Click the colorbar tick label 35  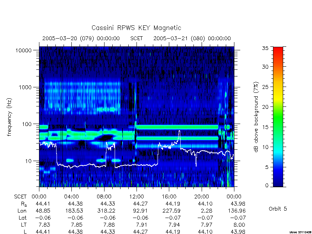click(x=265, y=48)
